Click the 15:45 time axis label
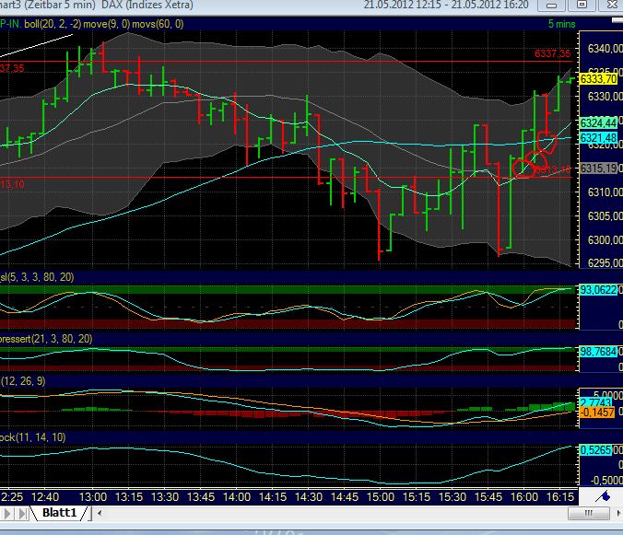This screenshot has height=535, width=623. click(x=488, y=497)
